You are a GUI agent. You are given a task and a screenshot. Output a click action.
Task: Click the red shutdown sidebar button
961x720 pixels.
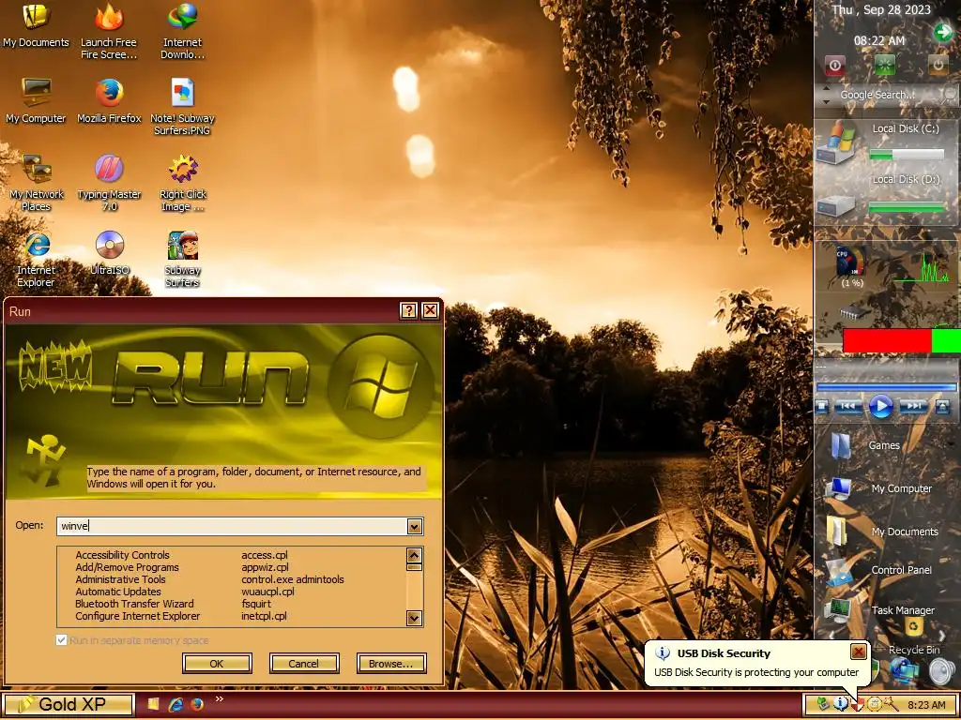click(x=834, y=65)
